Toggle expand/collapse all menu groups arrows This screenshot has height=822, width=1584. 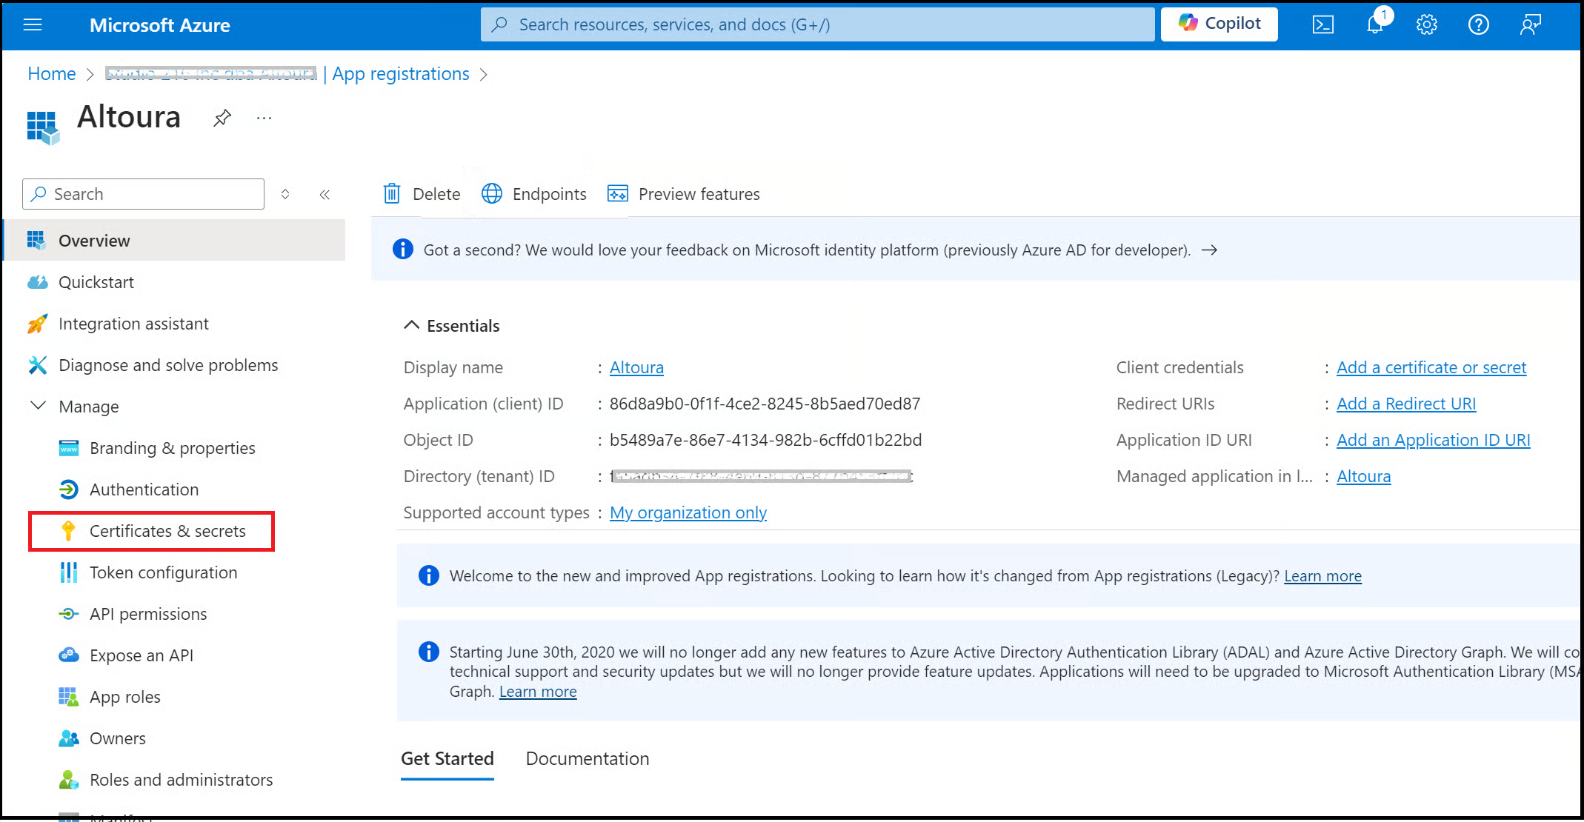tap(285, 194)
